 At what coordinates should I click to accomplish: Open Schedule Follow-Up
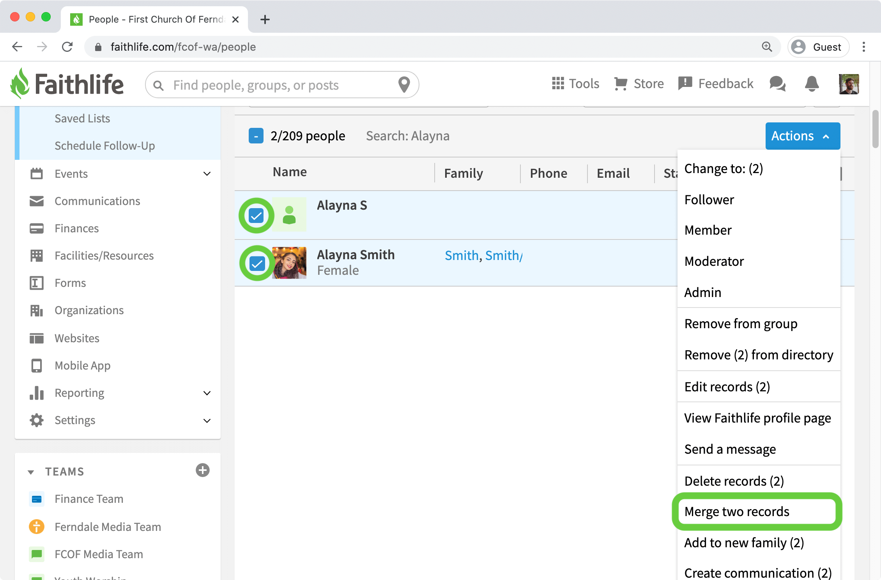point(104,145)
